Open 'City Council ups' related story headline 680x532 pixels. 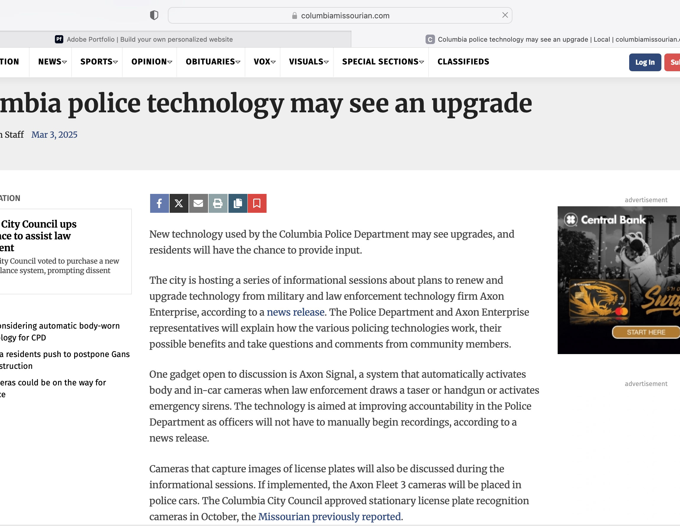[x=39, y=236]
